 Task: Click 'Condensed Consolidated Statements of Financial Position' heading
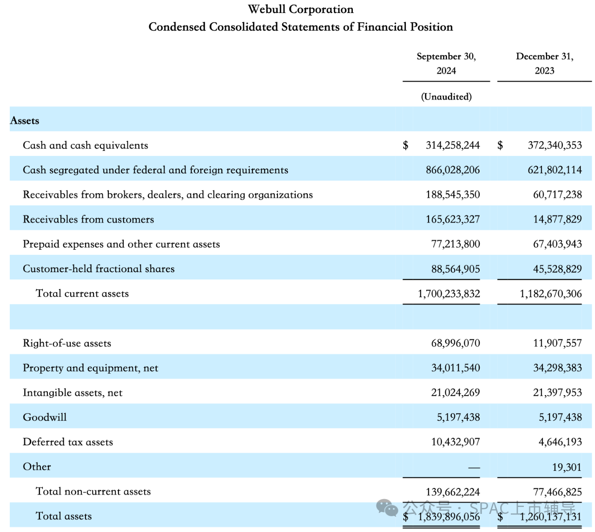tap(300, 27)
